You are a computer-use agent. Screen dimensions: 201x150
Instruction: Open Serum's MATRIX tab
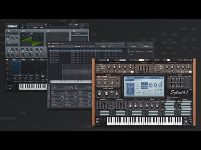coord(35,27)
